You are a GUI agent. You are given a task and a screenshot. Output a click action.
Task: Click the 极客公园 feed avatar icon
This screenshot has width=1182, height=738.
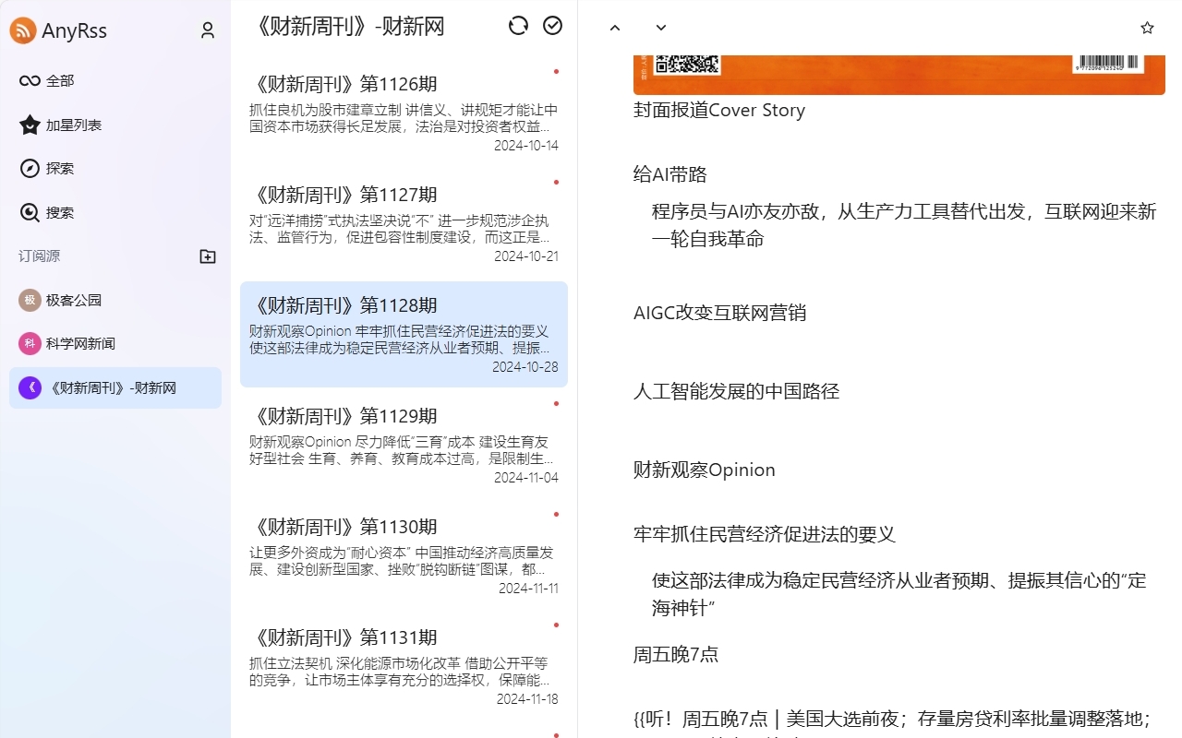30,300
